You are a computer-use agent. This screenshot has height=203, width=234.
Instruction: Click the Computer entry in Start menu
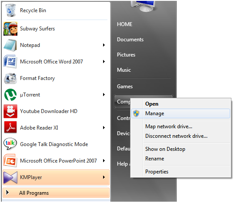(122, 102)
